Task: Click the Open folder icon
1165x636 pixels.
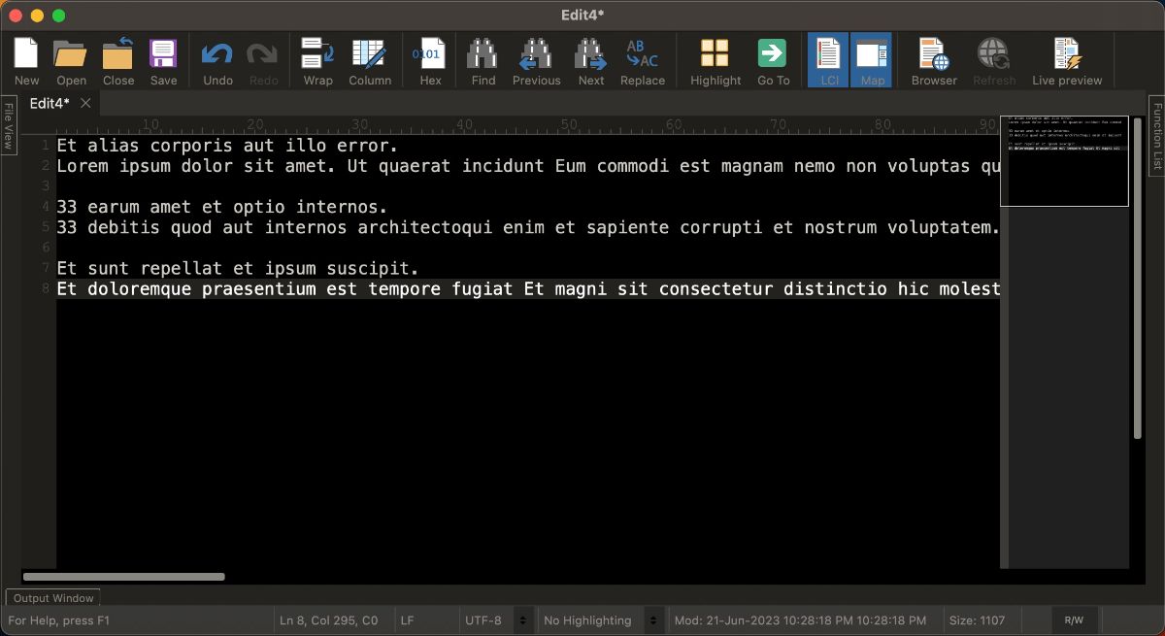Action: pyautogui.click(x=71, y=60)
